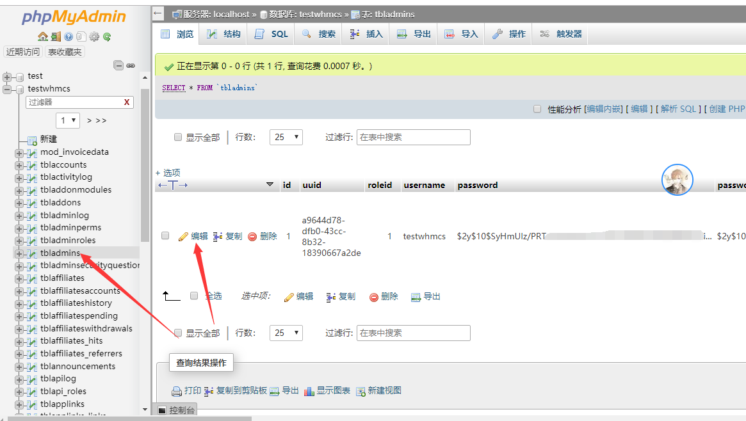Sort by the username column header
The height and width of the screenshot is (421, 746).
click(424, 186)
